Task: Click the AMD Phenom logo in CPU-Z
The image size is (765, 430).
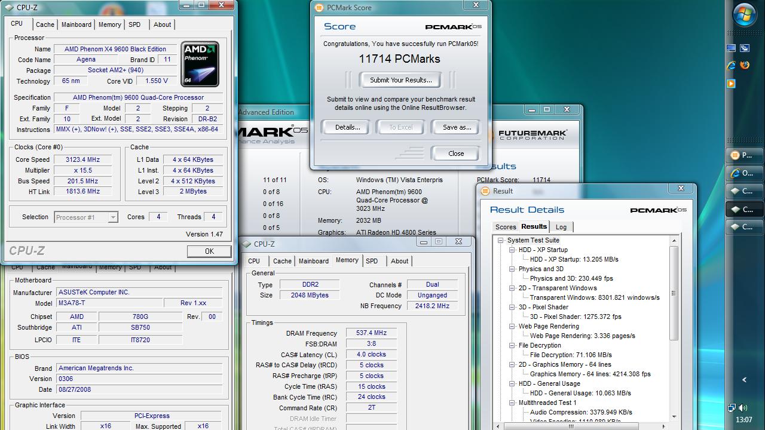Action: pos(200,64)
